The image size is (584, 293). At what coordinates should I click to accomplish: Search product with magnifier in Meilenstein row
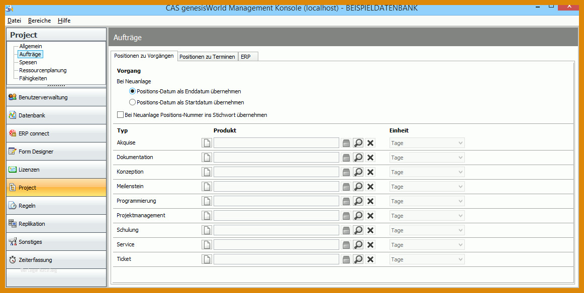pyautogui.click(x=358, y=187)
